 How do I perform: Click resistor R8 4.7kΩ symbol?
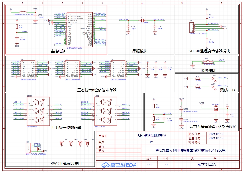click(x=207, y=41)
